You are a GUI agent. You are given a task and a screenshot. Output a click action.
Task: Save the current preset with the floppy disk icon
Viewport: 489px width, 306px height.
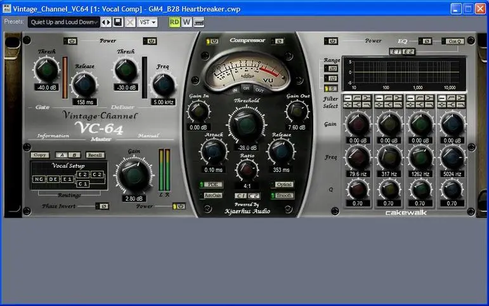click(118, 22)
